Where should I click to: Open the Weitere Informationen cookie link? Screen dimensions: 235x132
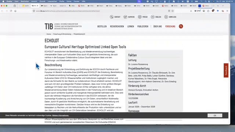click(x=60, y=115)
